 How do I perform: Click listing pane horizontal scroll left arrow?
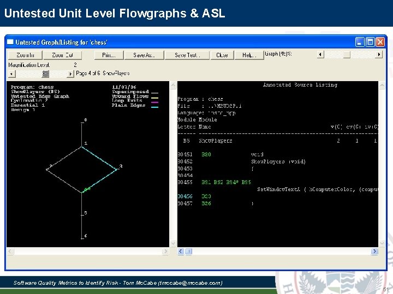(181, 251)
